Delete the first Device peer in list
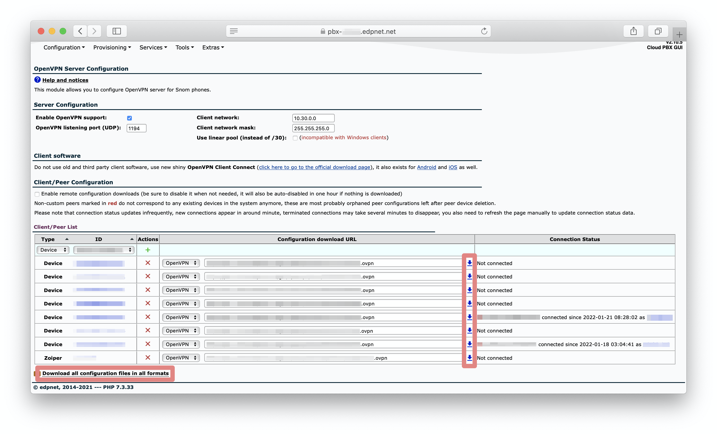Screen dimensions: 717x434 click(148, 263)
